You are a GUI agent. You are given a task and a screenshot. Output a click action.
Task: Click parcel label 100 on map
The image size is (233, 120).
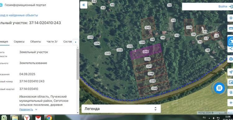(x=142, y=42)
